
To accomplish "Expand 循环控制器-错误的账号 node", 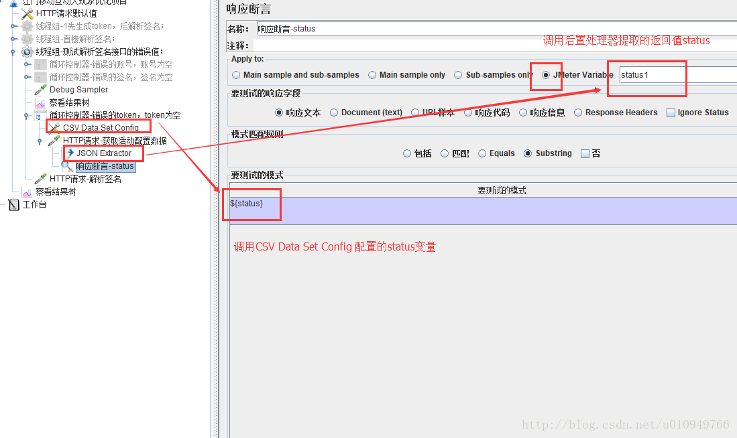I will (27, 64).
